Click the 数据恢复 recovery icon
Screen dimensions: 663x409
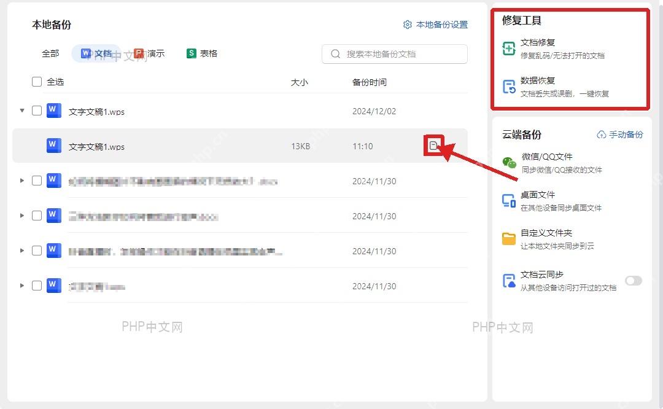(x=509, y=87)
